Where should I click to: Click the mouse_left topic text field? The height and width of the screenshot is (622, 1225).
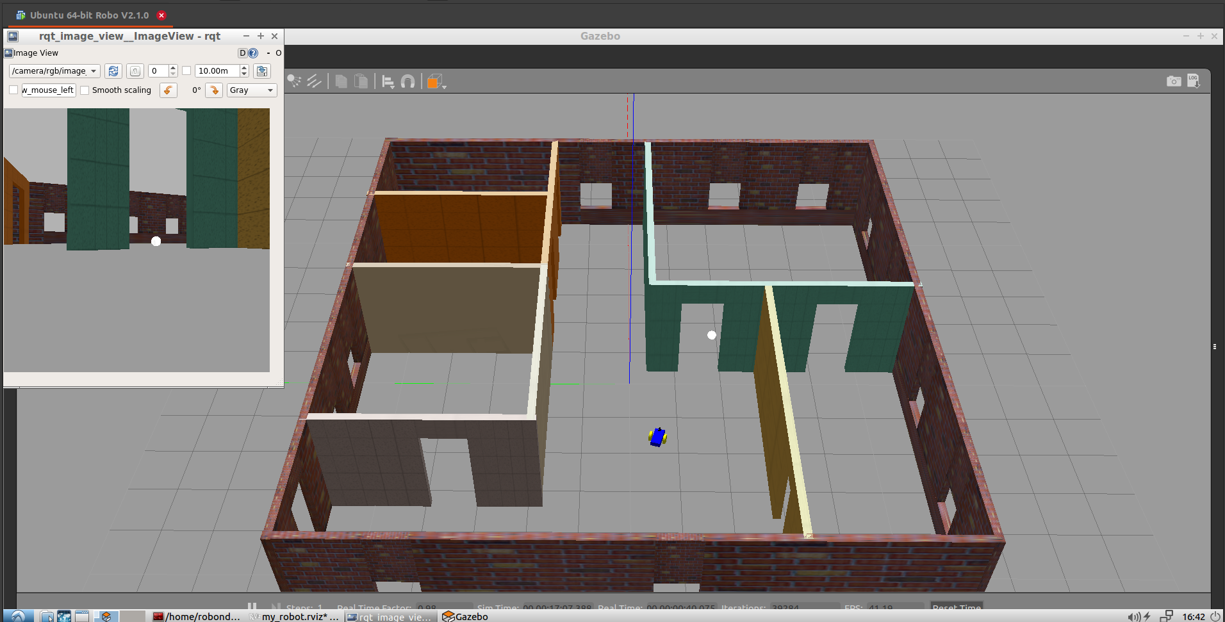click(49, 90)
